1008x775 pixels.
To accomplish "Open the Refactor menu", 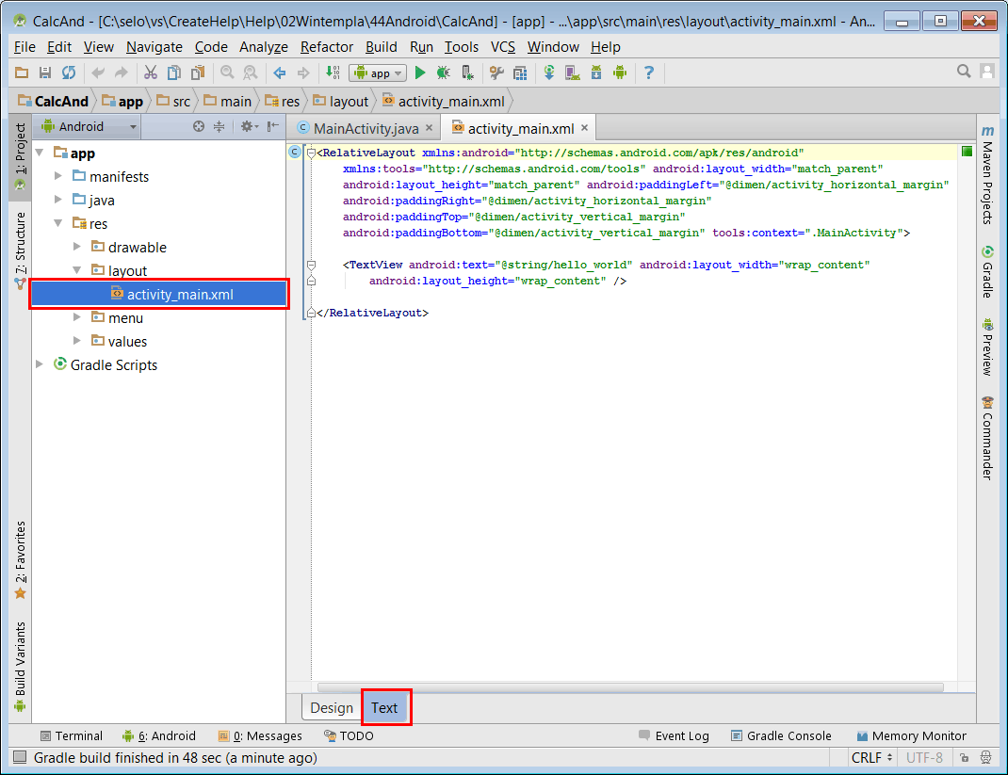I will [327, 47].
